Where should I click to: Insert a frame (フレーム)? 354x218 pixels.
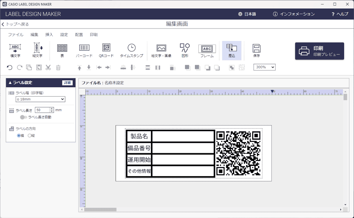tap(207, 50)
